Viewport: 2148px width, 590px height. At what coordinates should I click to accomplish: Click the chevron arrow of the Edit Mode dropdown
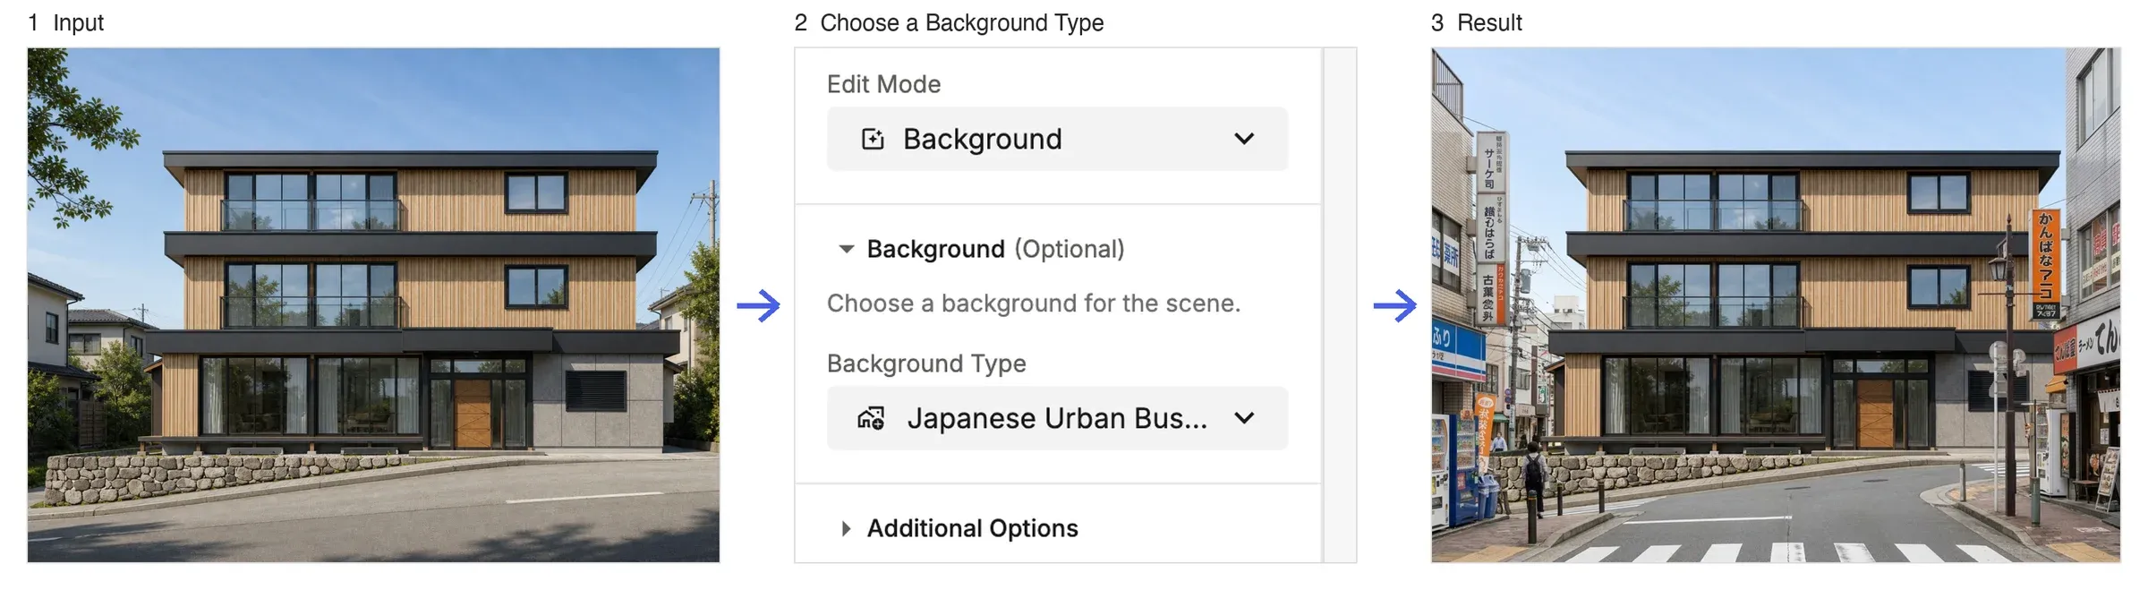pyautogui.click(x=1244, y=139)
